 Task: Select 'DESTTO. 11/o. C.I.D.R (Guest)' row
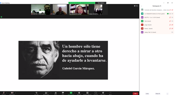157,17
